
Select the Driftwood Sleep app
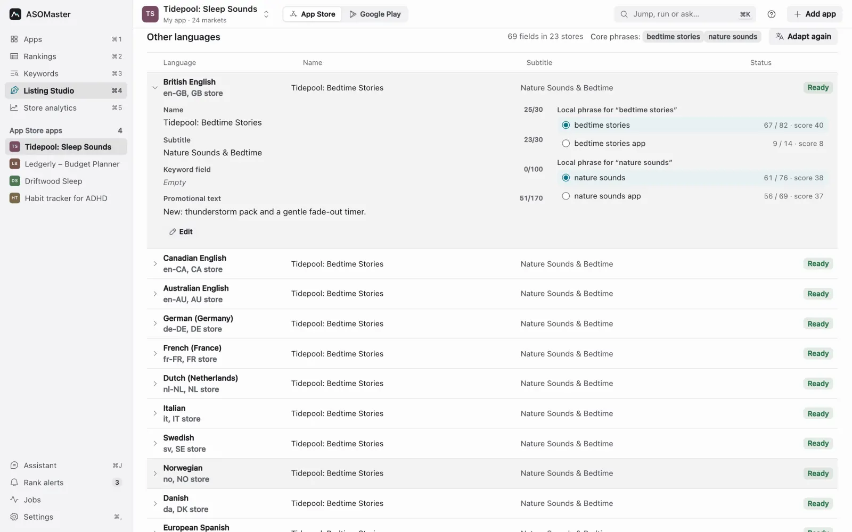click(66, 181)
